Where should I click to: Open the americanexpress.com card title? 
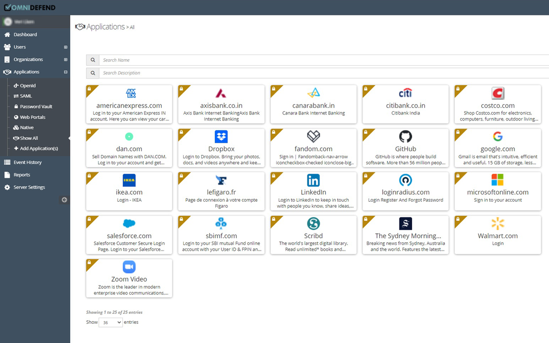[x=129, y=105]
